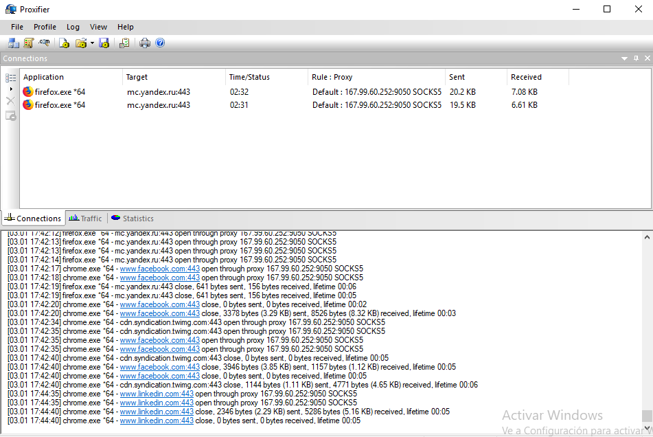Select the details view icon in sidebar

[x=10, y=77]
